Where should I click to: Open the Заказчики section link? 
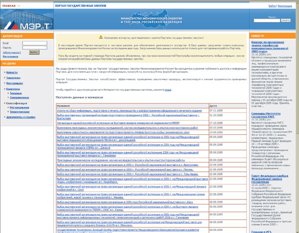(13, 78)
